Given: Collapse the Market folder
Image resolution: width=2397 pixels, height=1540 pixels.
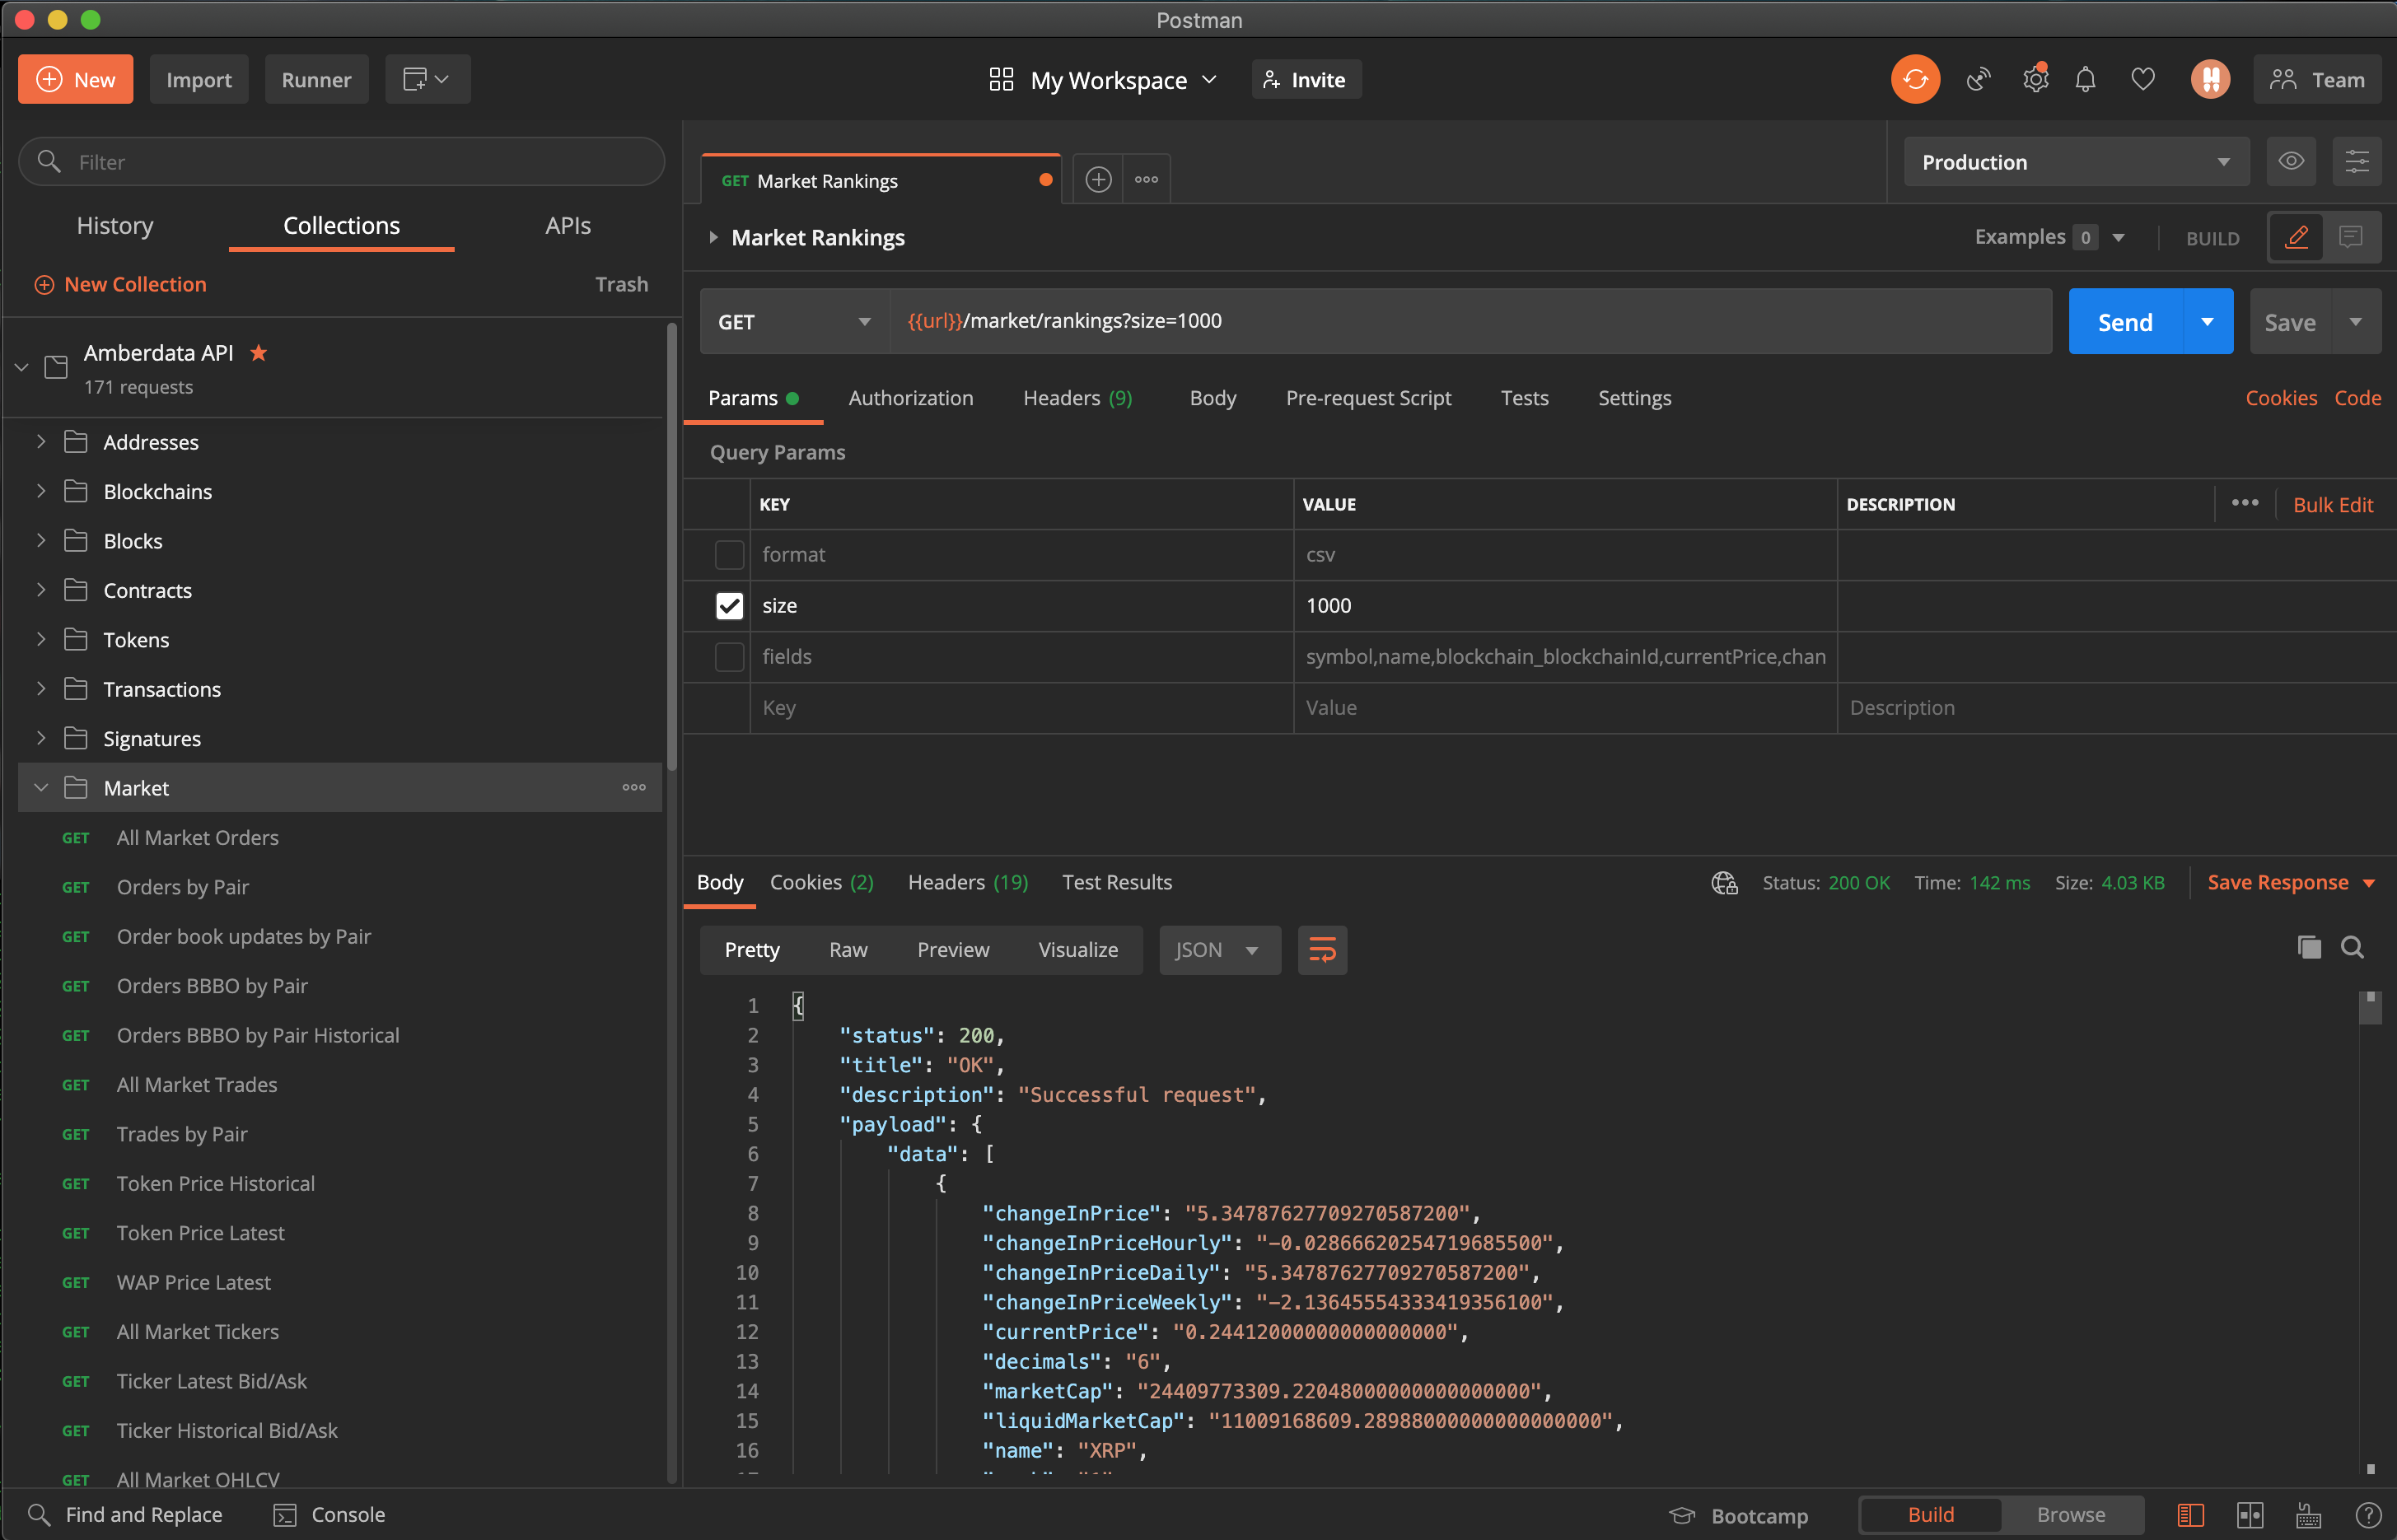Looking at the screenshot, I should (x=41, y=788).
